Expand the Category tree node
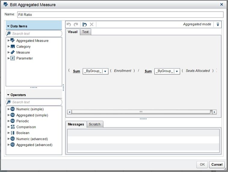Screen dimensions: 228x172 click(9, 47)
